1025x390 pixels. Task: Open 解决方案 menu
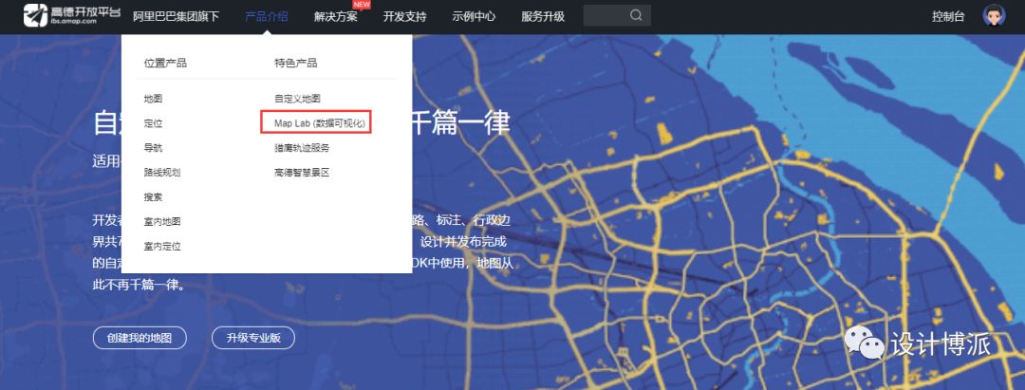pyautogui.click(x=335, y=16)
